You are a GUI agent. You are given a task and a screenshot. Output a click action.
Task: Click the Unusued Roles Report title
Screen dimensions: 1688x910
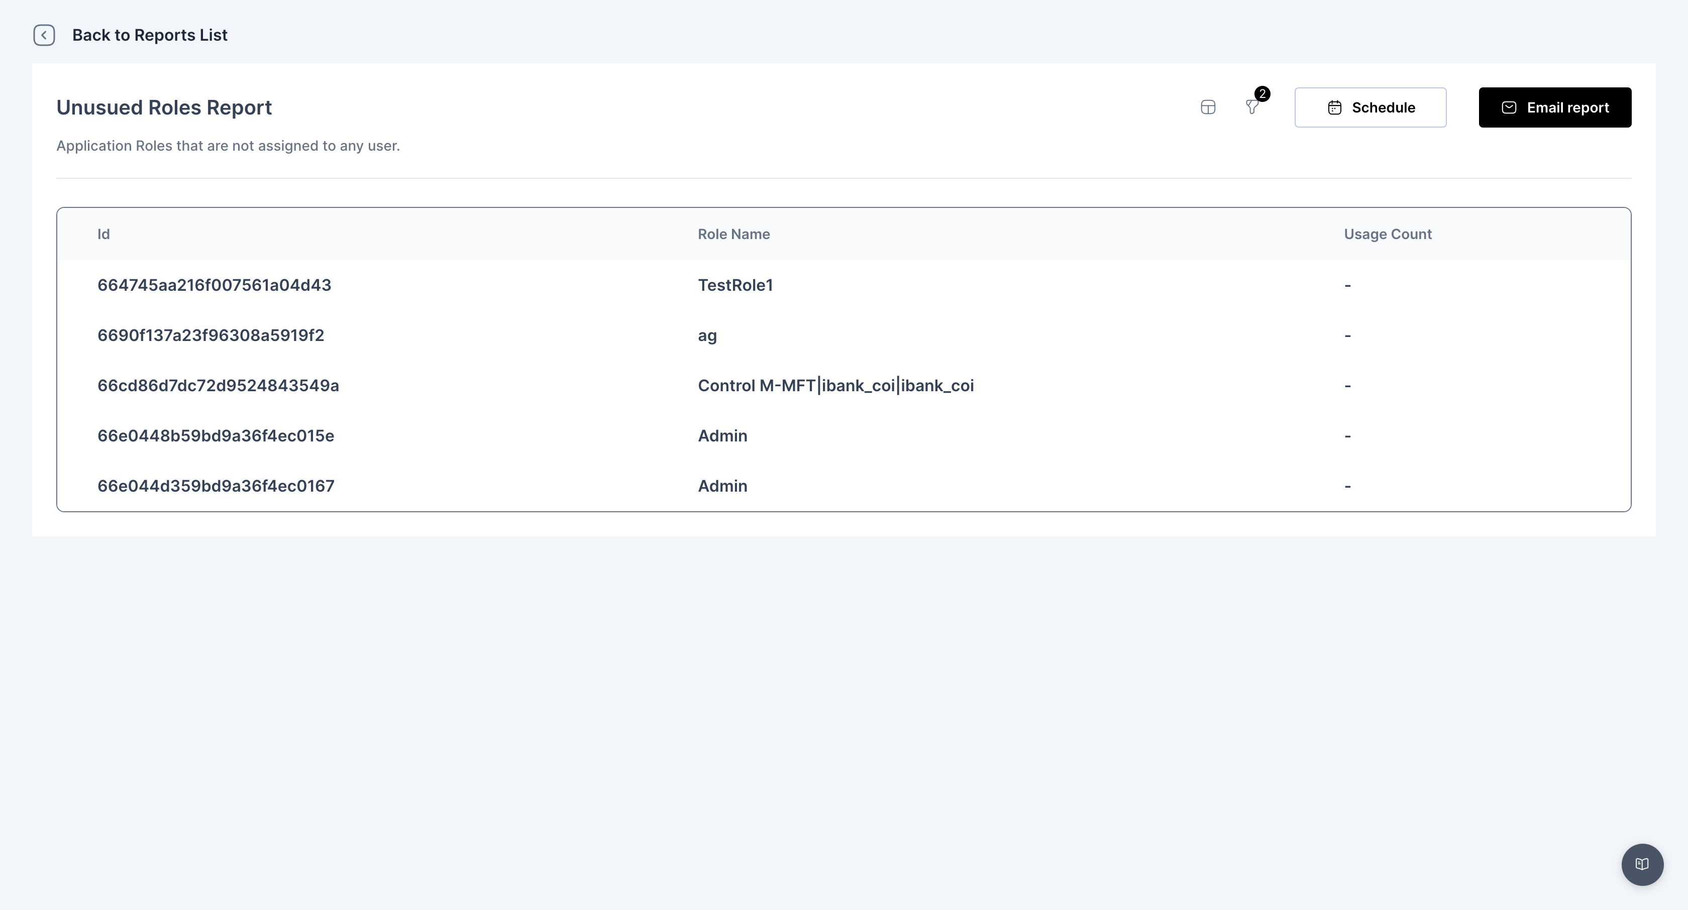tap(164, 107)
